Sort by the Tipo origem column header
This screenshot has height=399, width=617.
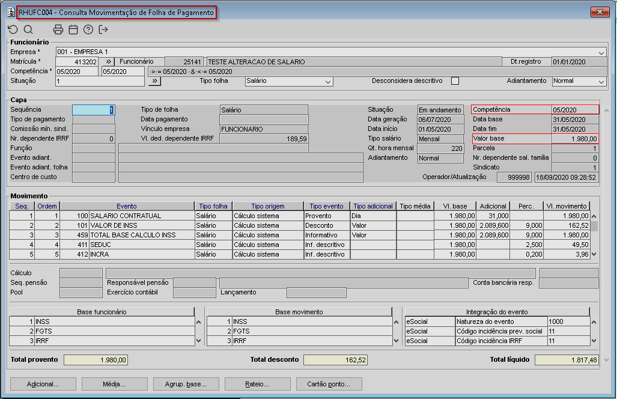coord(267,206)
